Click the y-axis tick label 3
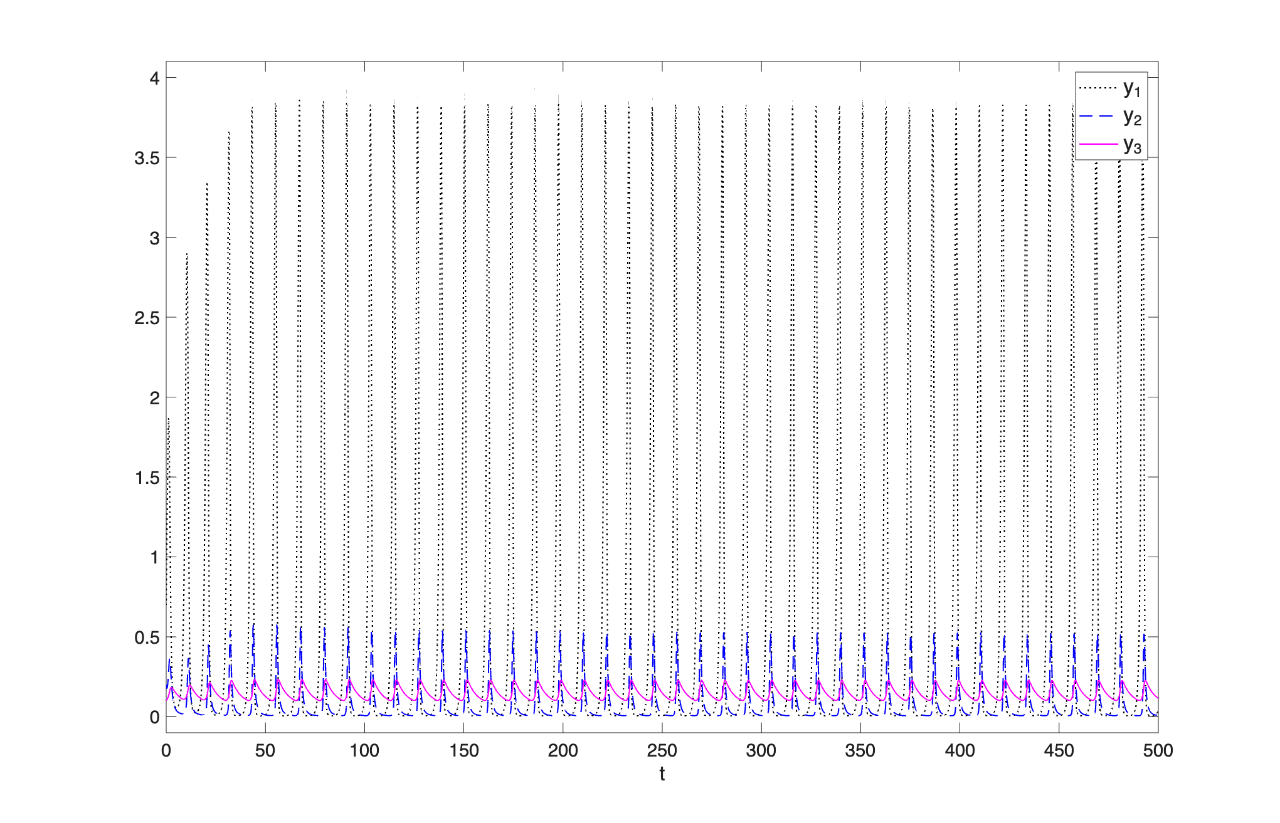The height and width of the screenshot is (823, 1280). tap(154, 238)
